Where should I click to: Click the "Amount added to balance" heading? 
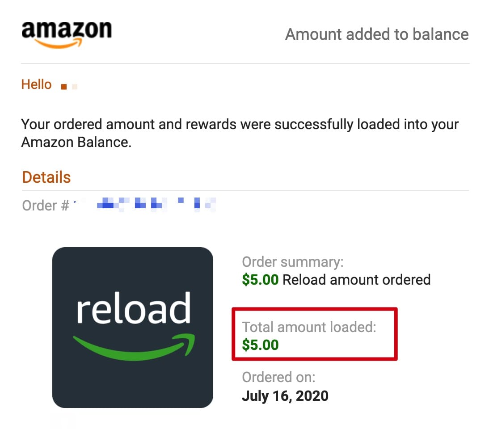[x=377, y=34]
